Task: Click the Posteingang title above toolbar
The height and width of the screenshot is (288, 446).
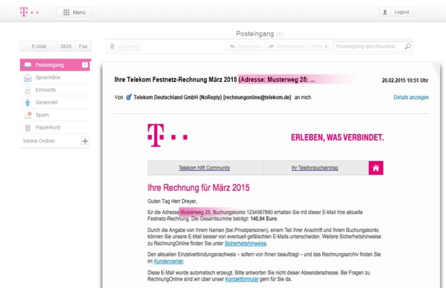Action: (x=255, y=34)
